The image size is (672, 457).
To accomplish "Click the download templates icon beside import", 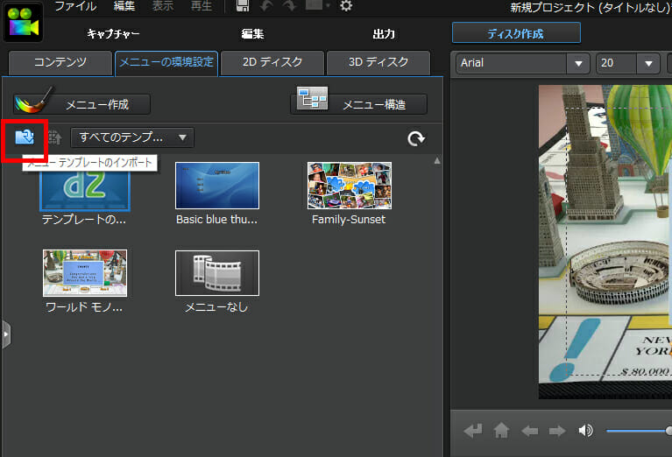I will tap(55, 137).
